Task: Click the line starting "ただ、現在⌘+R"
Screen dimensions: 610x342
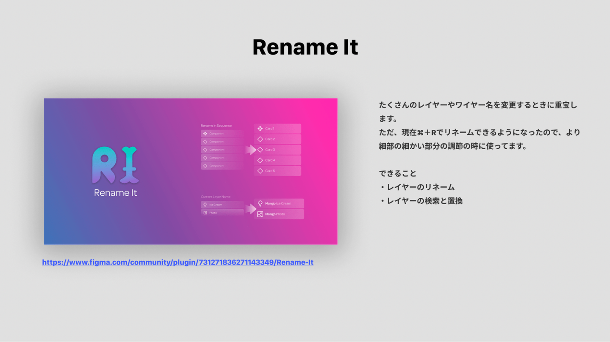Action: point(480,132)
